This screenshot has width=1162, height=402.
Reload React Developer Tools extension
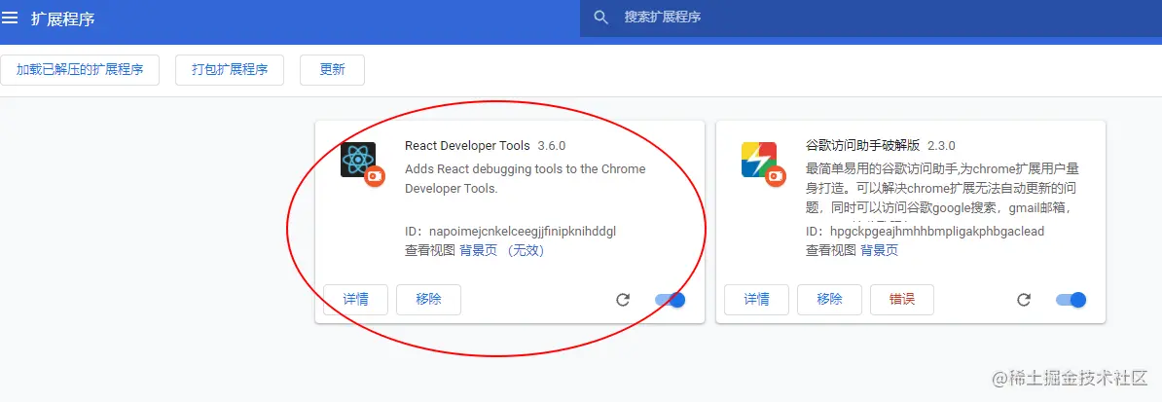(623, 300)
